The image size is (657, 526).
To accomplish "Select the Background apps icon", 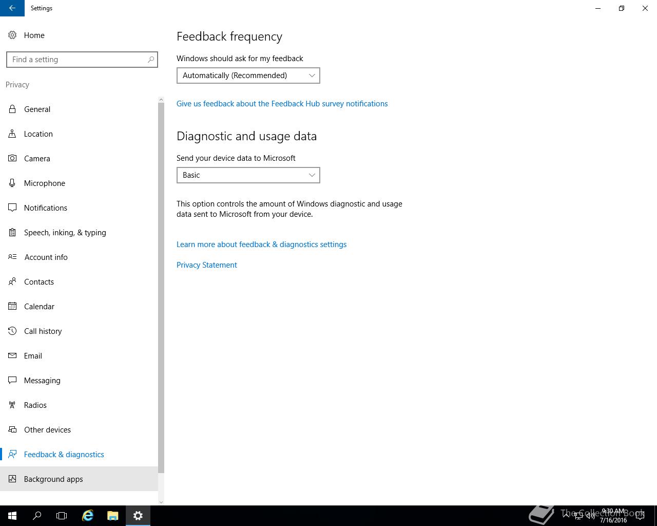I will tap(12, 479).
